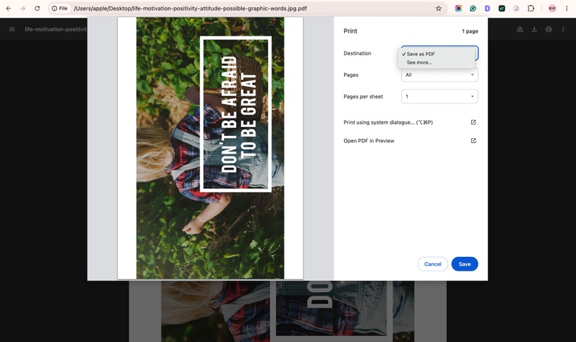Viewport: 576px width, 342px height.
Task: Click the browser back arrow
Action: point(8,8)
